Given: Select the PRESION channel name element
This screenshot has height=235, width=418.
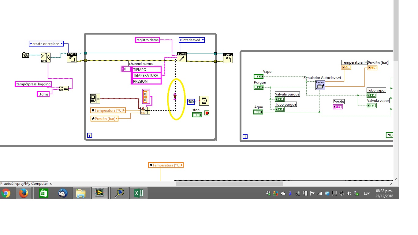Looking at the screenshot, I should 147,81.
